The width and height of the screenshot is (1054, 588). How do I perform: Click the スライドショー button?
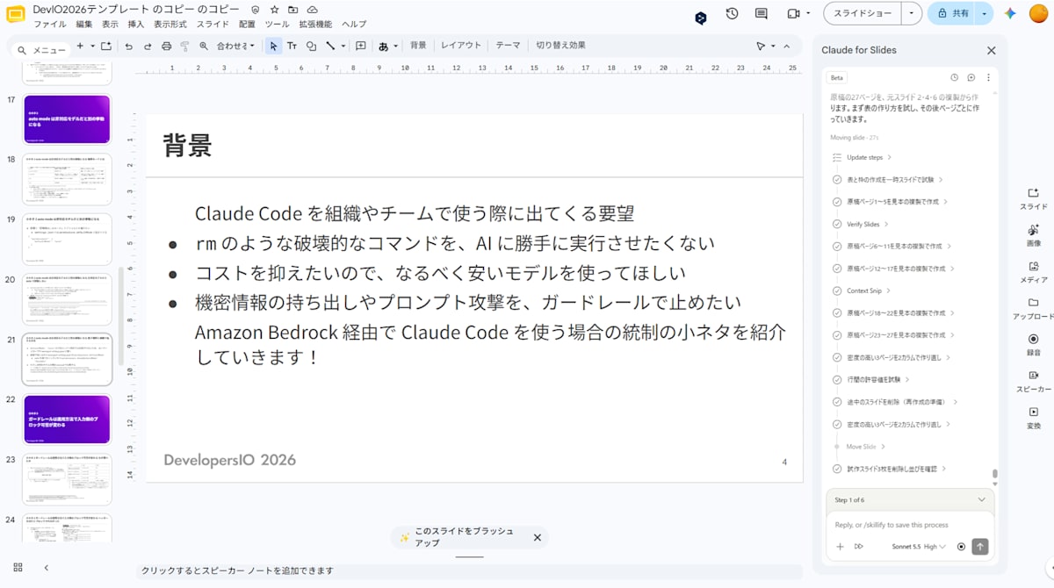(864, 13)
